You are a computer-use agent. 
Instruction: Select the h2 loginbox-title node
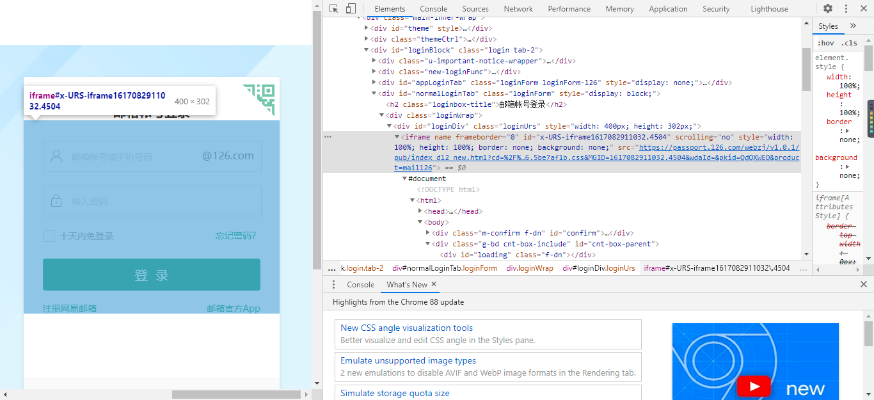(x=476, y=104)
